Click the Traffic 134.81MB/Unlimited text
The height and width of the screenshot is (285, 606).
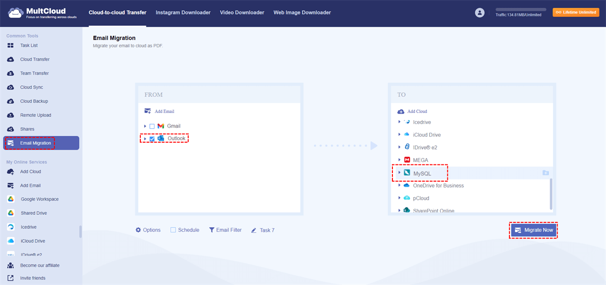[519, 15]
